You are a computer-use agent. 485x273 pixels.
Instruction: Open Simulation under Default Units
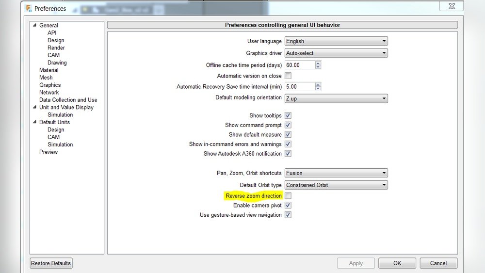[x=60, y=145]
